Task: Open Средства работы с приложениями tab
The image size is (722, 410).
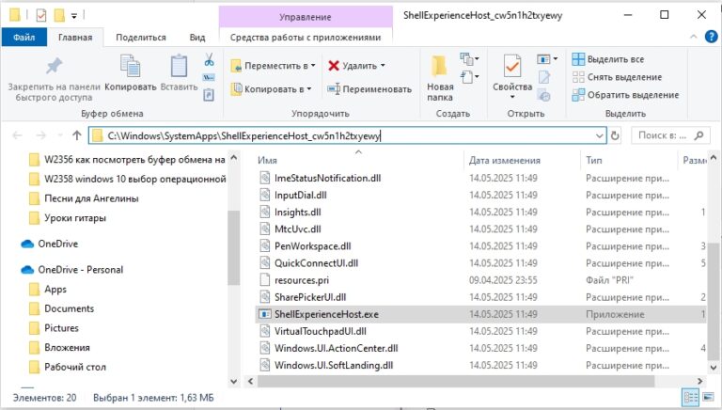Action: [x=306, y=38]
